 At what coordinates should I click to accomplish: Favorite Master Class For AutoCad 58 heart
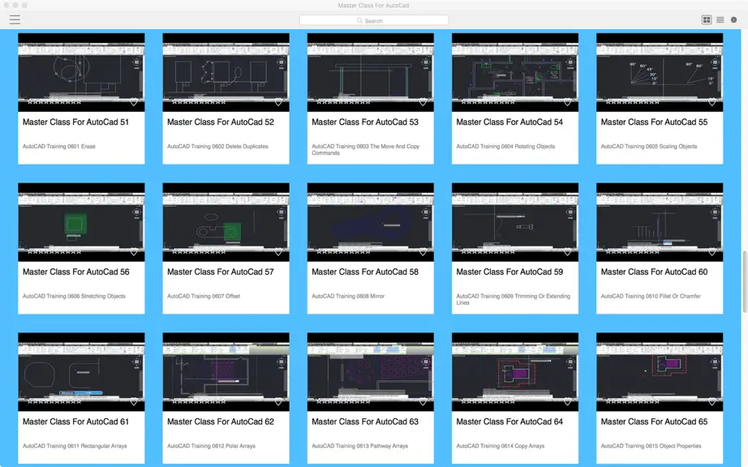pyautogui.click(x=423, y=251)
